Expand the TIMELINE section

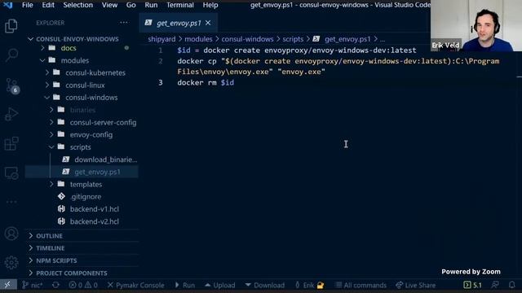(x=82, y=248)
